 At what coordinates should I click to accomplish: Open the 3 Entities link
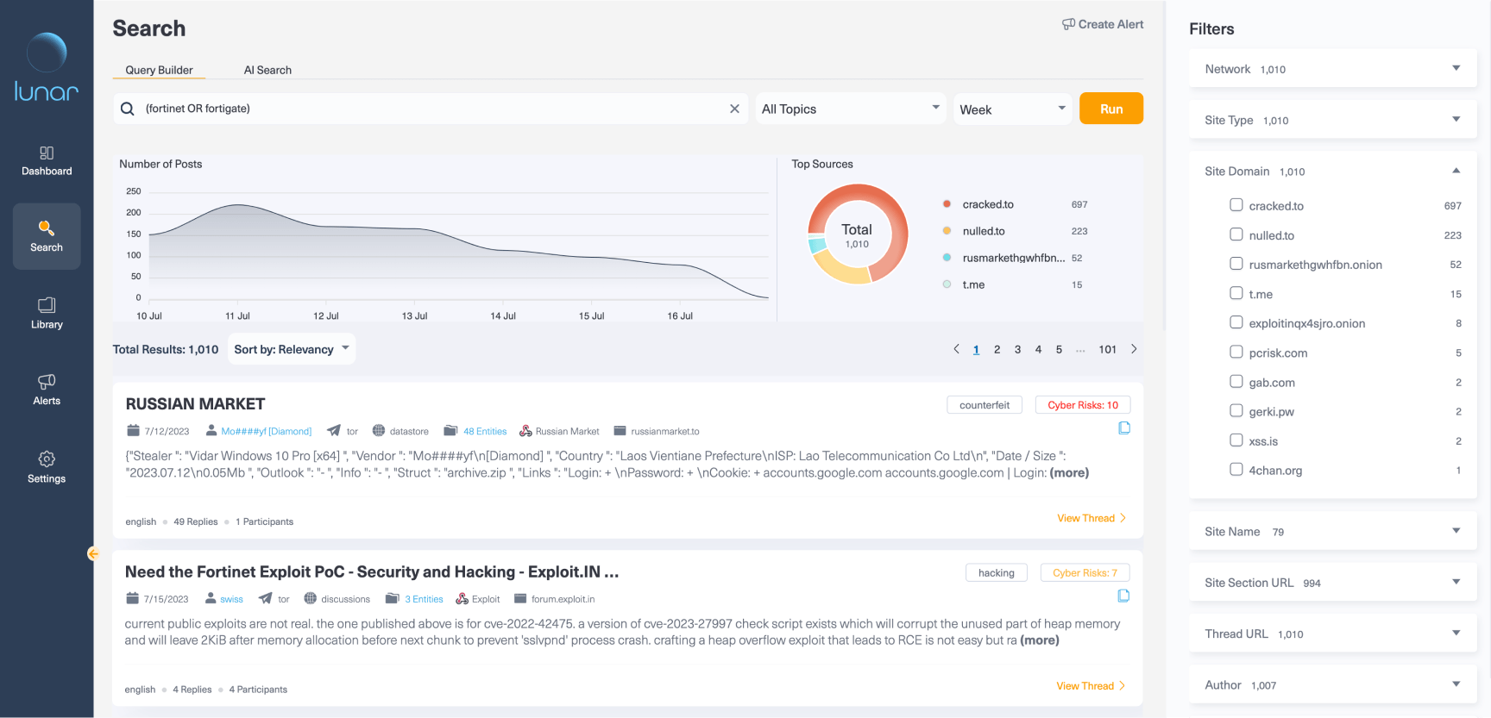[x=424, y=599]
